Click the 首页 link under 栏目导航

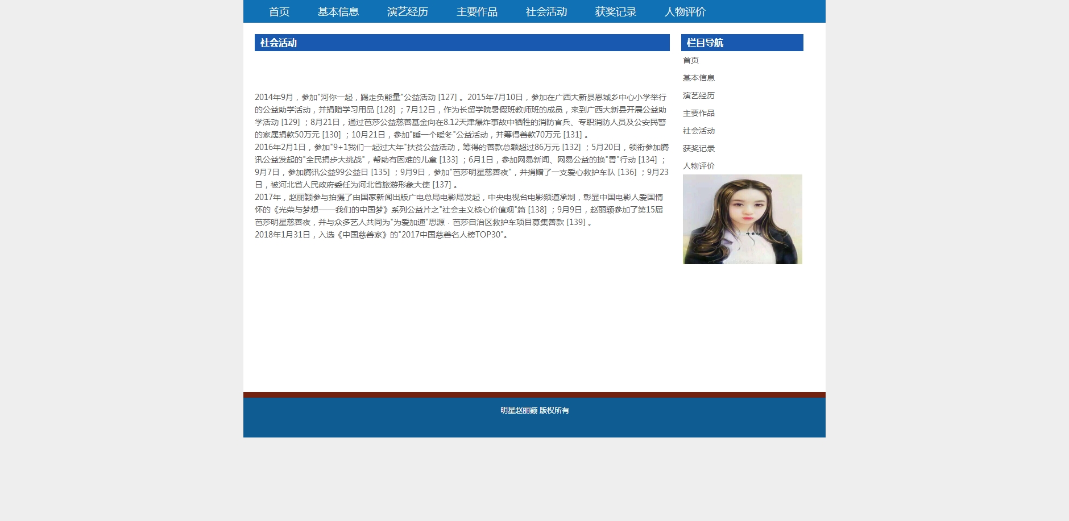pyautogui.click(x=690, y=60)
